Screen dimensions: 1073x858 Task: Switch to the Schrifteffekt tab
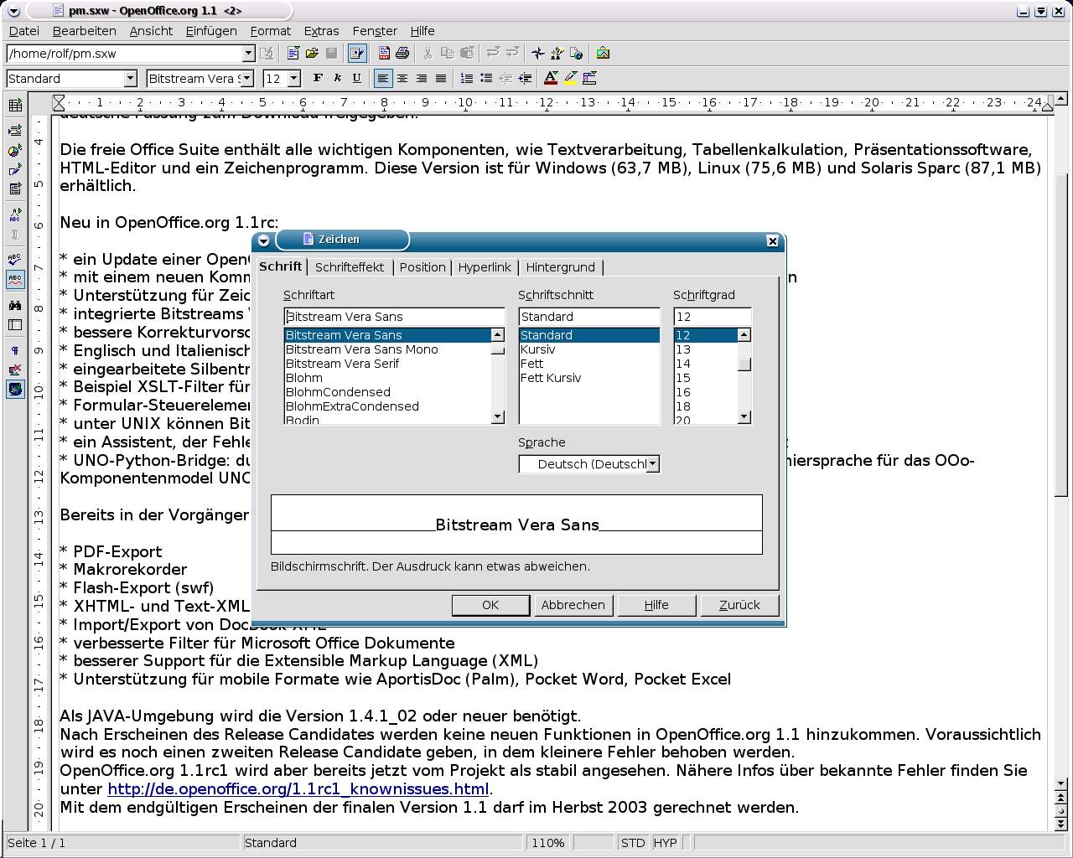click(x=350, y=267)
